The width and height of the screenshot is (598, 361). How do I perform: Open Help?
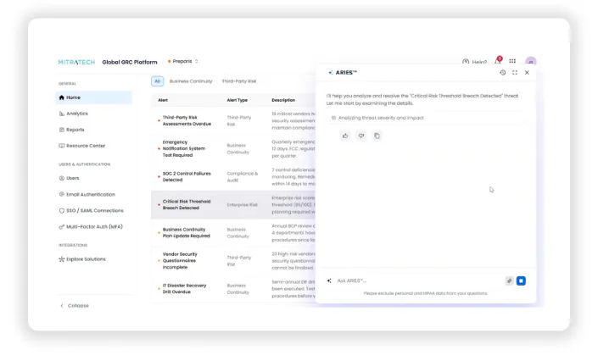click(x=475, y=62)
